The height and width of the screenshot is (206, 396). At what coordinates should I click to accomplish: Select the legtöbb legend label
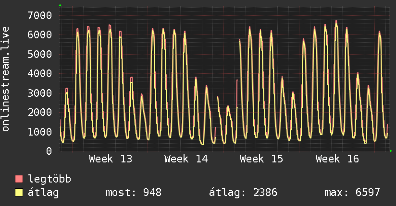49,179
